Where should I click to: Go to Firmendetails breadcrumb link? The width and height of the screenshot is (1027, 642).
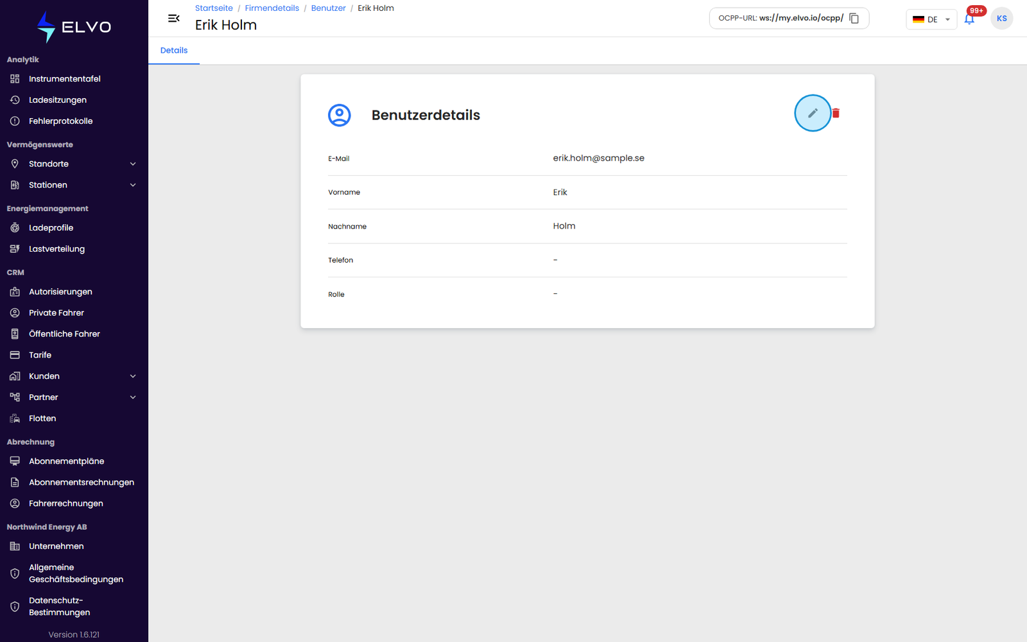(272, 8)
